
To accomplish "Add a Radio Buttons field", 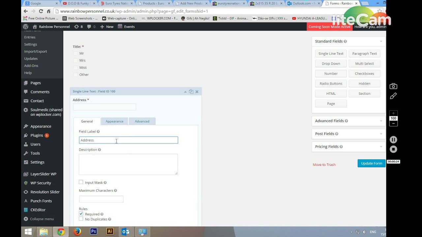I will pyautogui.click(x=331, y=84).
